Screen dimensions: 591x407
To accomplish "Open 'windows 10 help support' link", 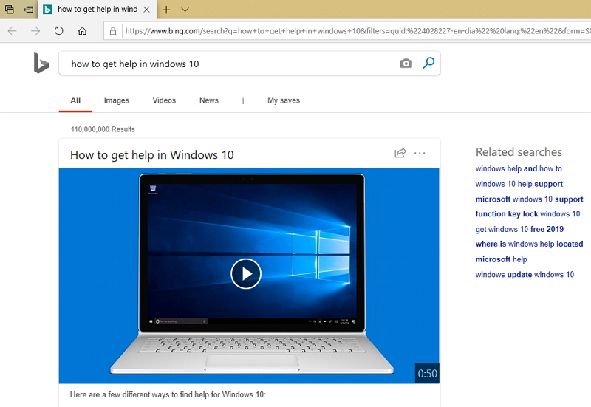I will pos(519,184).
